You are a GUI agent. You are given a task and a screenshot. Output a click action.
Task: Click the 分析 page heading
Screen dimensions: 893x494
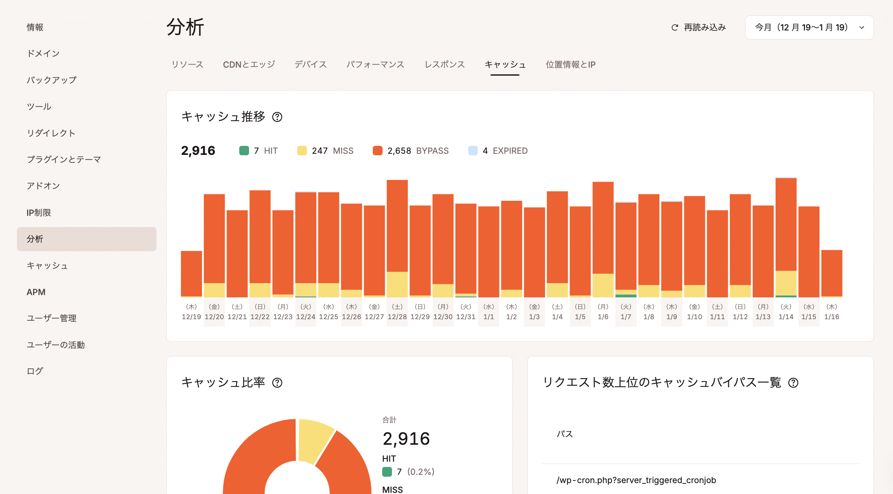(x=185, y=27)
